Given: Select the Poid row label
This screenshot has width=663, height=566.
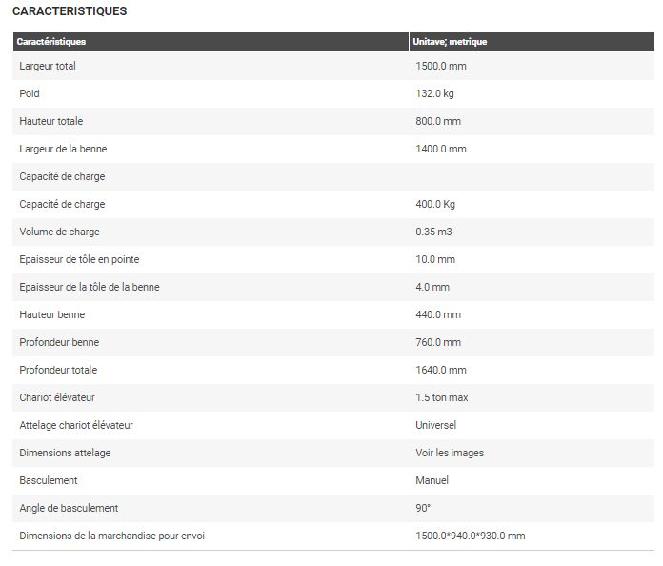Looking at the screenshot, I should point(30,93).
